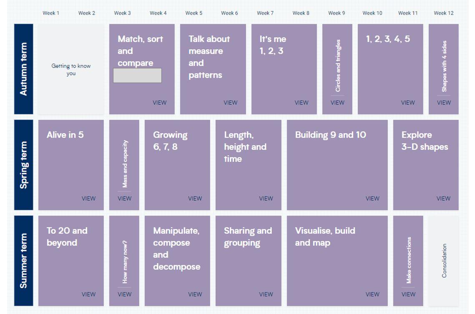Open VIEW for 1, 2, 3, 4, 5 block
The height and width of the screenshot is (314, 475).
click(x=408, y=103)
